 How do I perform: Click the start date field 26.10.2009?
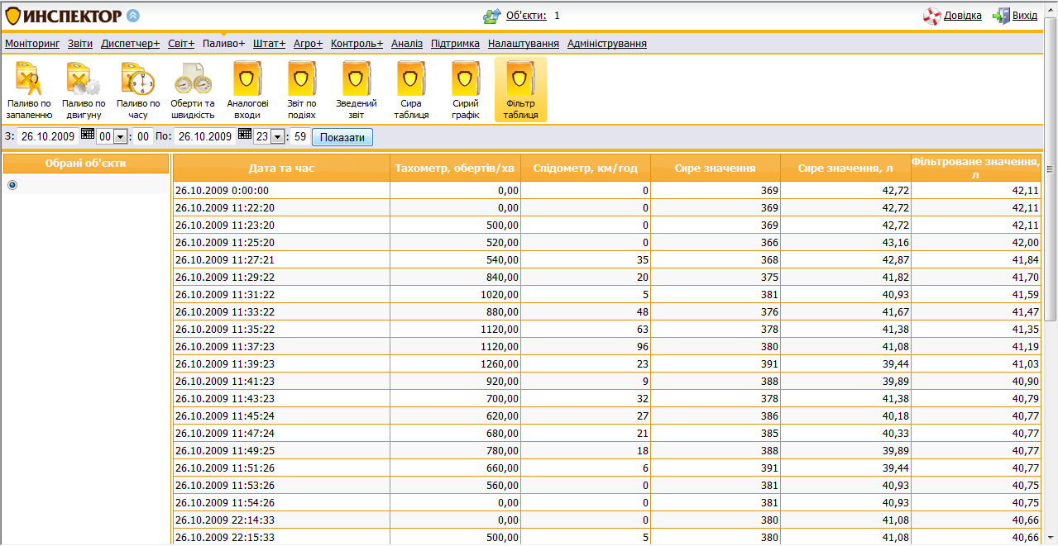[x=48, y=137]
